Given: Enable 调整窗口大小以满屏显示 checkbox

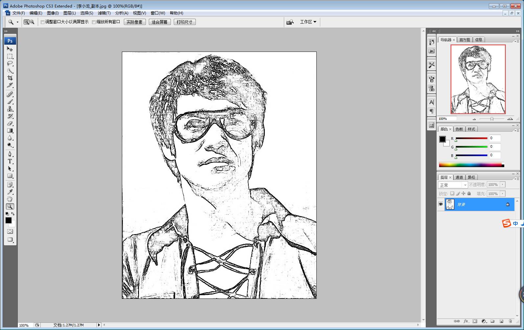Looking at the screenshot, I should (43, 22).
